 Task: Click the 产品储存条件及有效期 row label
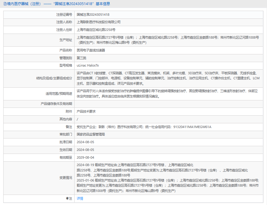click(x=56, y=104)
